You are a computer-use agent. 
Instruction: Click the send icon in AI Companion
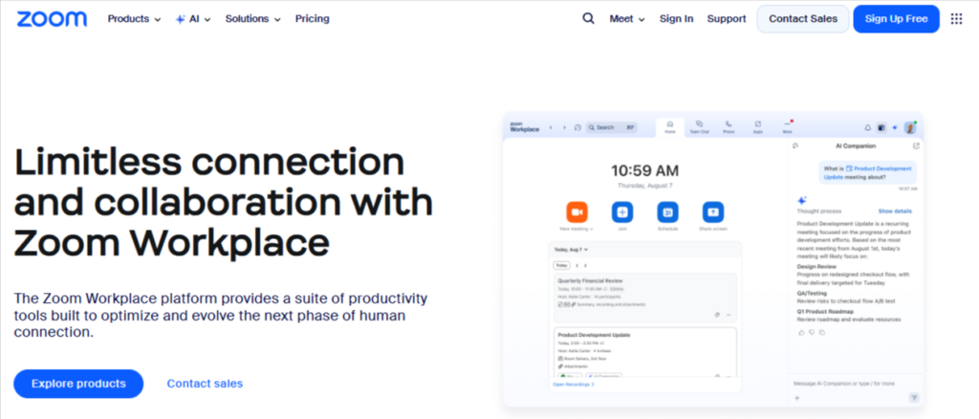pos(914,397)
